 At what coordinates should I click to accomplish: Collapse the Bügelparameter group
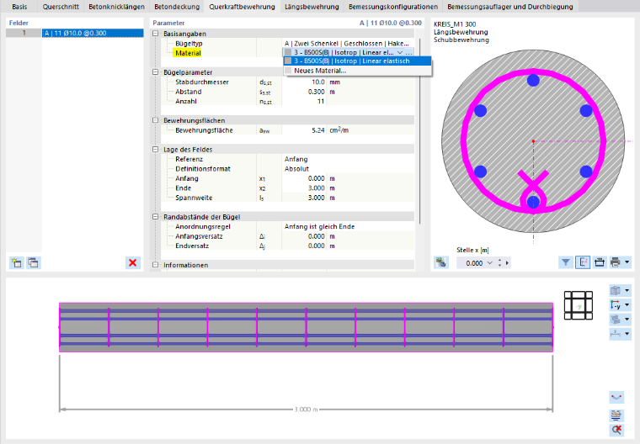156,72
